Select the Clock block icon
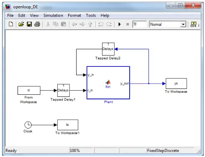This screenshot has height=157, width=205. (28, 125)
